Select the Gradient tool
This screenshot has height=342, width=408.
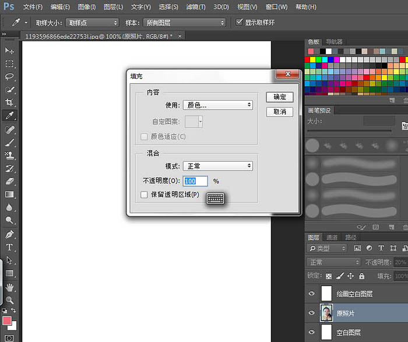pos(9,194)
